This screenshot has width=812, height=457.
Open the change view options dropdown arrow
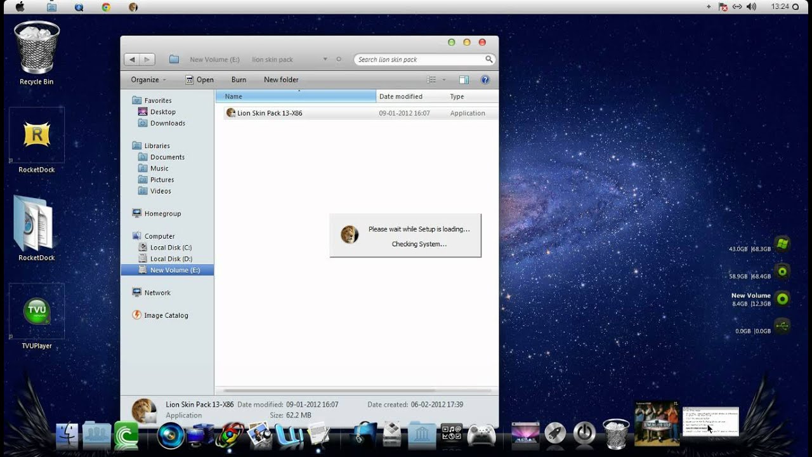[444, 80]
